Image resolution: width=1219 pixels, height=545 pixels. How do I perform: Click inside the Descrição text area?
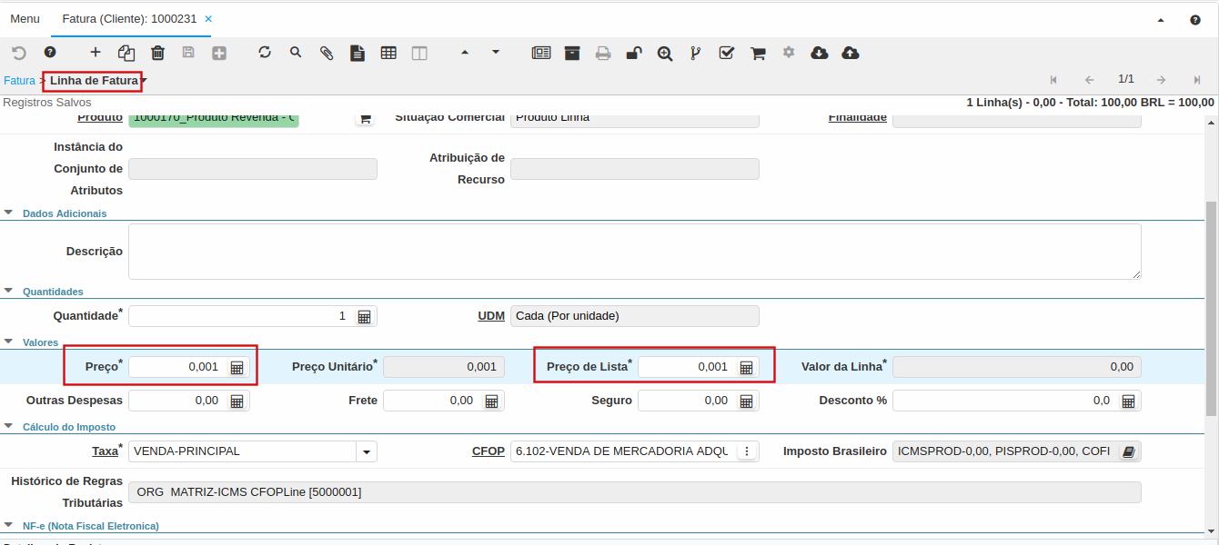[x=634, y=252]
